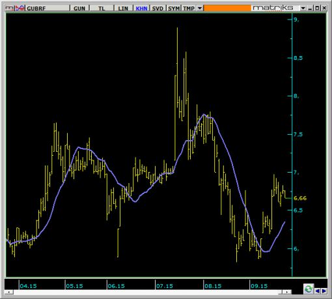
Task: Open the dropdown arrow next to TMP
Action: click(x=200, y=8)
